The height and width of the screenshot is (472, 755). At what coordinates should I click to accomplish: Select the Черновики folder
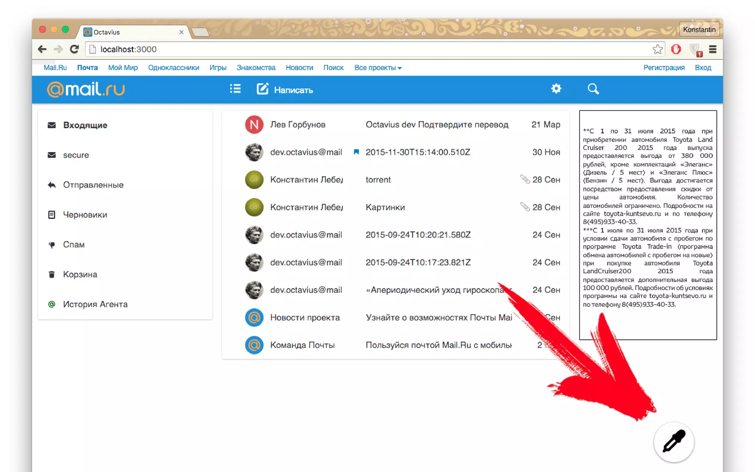click(x=85, y=215)
